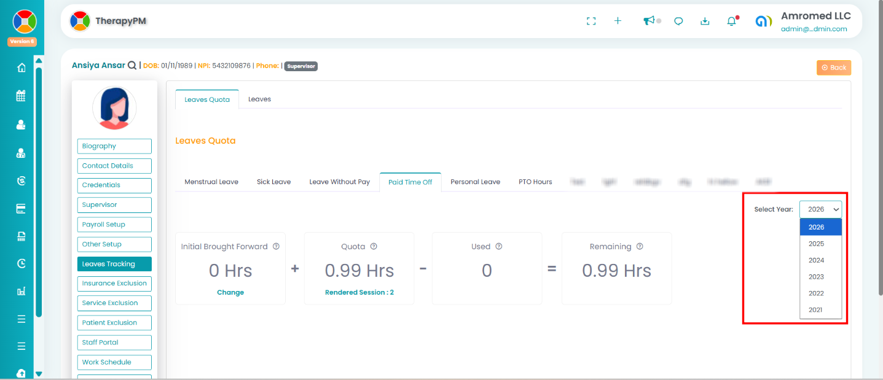
Task: Click the home icon in left sidebar
Action: tap(22, 68)
